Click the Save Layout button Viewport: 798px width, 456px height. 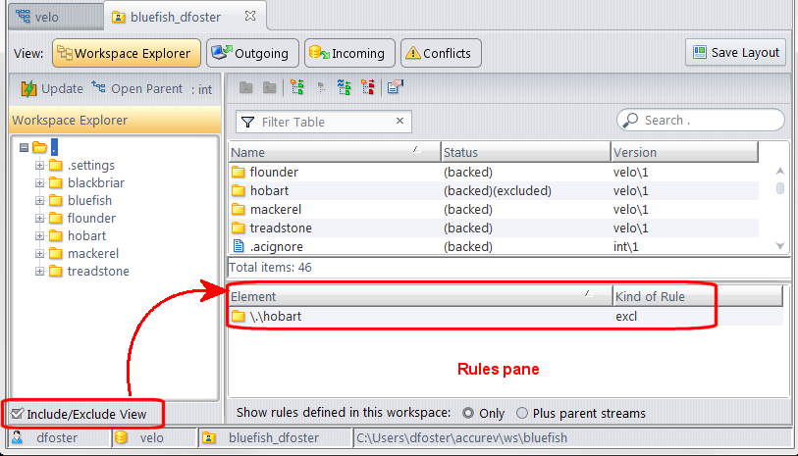coord(736,52)
